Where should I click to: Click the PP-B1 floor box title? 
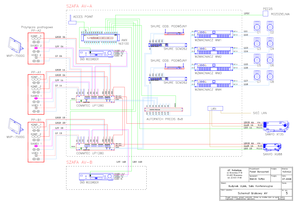[36, 120]
